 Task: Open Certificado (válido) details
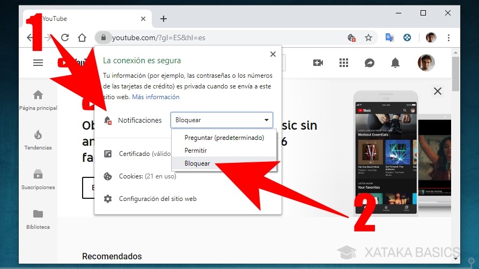tap(145, 154)
